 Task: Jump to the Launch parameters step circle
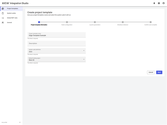(x=95, y=22)
